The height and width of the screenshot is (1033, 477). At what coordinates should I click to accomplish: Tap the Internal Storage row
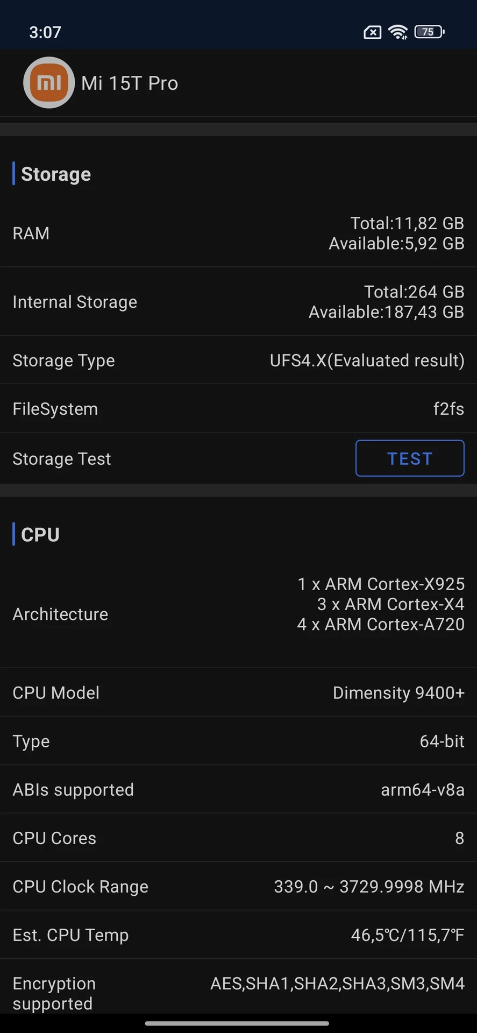pos(238,302)
